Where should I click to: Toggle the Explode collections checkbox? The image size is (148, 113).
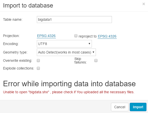pyautogui.click(x=38, y=68)
